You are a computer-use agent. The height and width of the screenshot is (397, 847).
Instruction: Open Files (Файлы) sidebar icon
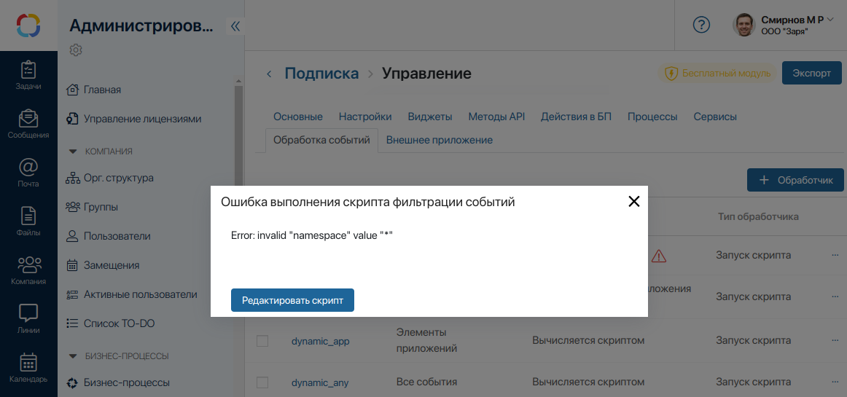(28, 221)
